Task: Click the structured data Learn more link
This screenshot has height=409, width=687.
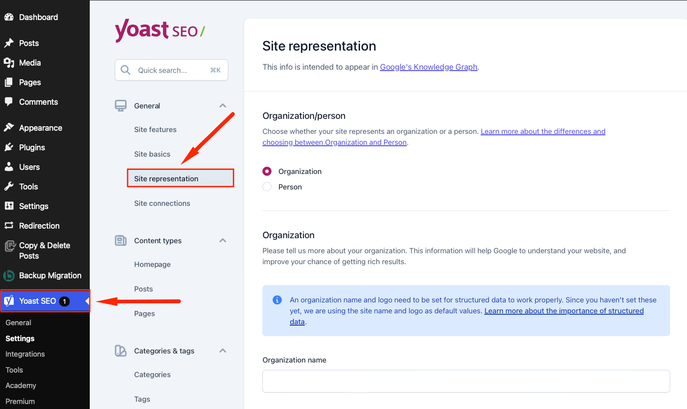Action: (x=564, y=311)
